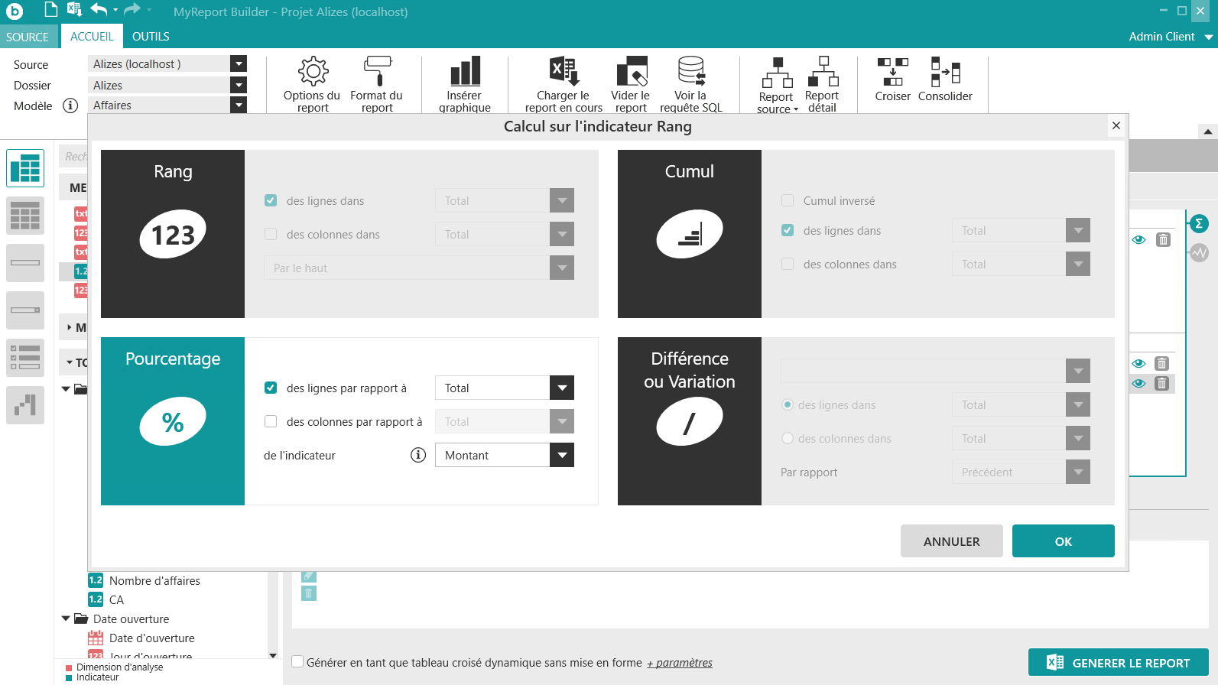This screenshot has width=1218, height=685.
Task: Click info icon beside de l'indicateur
Action: tap(418, 455)
